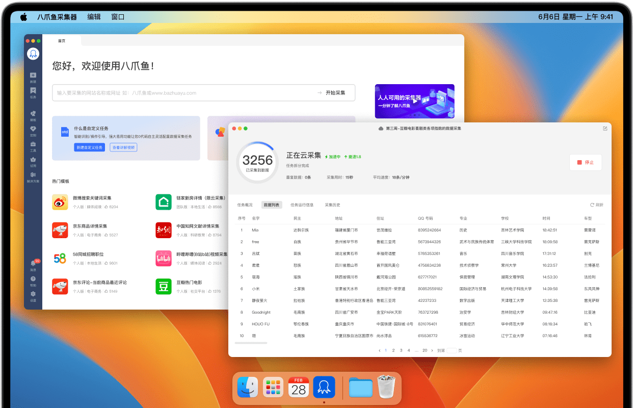Switch to the 数据列表 tab
The width and height of the screenshot is (634, 408).
pos(271,205)
